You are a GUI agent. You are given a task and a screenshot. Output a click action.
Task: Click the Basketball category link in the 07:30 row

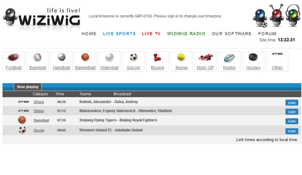pos(41,120)
